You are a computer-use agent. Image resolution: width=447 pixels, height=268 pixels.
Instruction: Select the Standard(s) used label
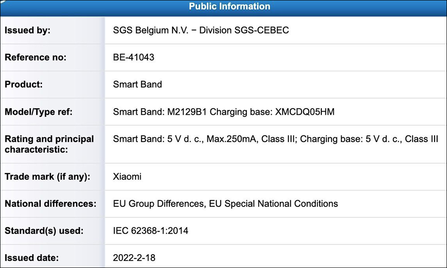[x=44, y=230]
